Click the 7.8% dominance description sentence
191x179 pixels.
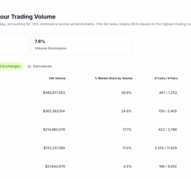pyautogui.click(x=95, y=24)
